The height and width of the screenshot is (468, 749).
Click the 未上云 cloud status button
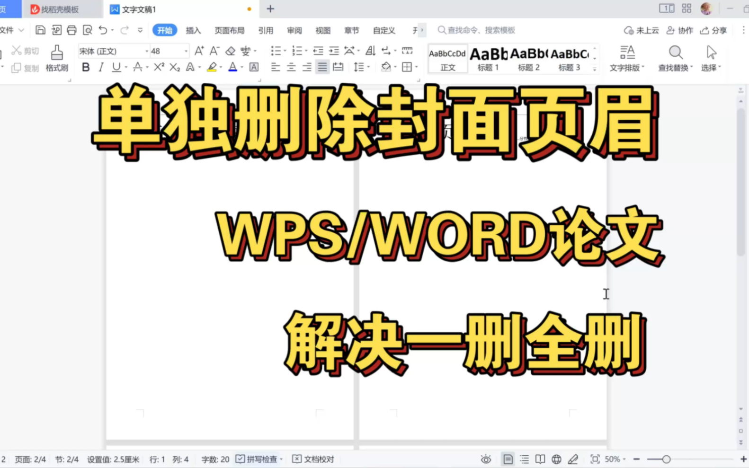coord(642,30)
